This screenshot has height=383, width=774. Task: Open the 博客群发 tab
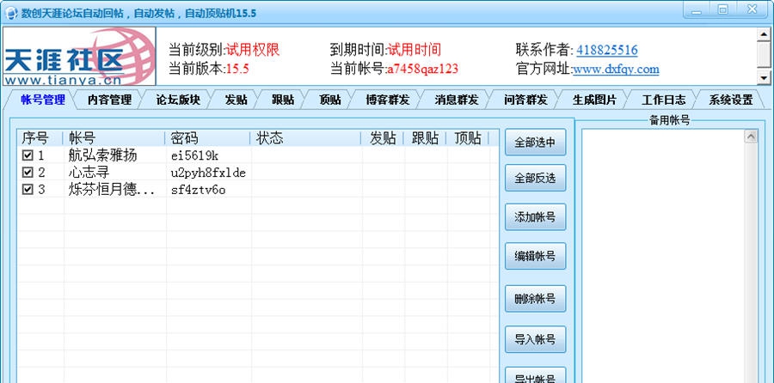click(388, 100)
